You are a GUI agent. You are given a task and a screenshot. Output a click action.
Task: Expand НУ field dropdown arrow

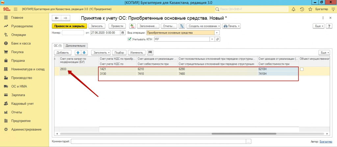(212, 39)
